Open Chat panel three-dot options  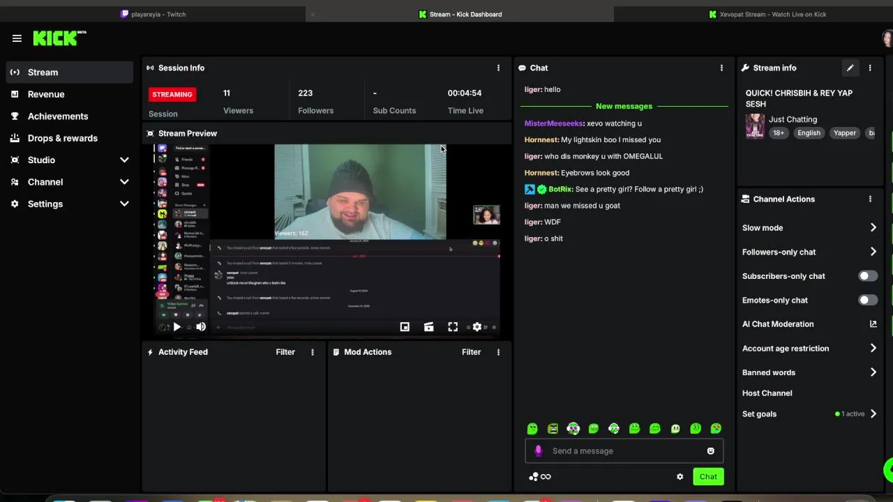pos(721,68)
